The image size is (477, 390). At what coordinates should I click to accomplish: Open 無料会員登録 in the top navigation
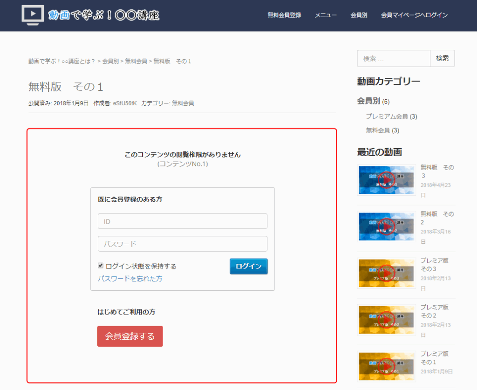(x=284, y=15)
